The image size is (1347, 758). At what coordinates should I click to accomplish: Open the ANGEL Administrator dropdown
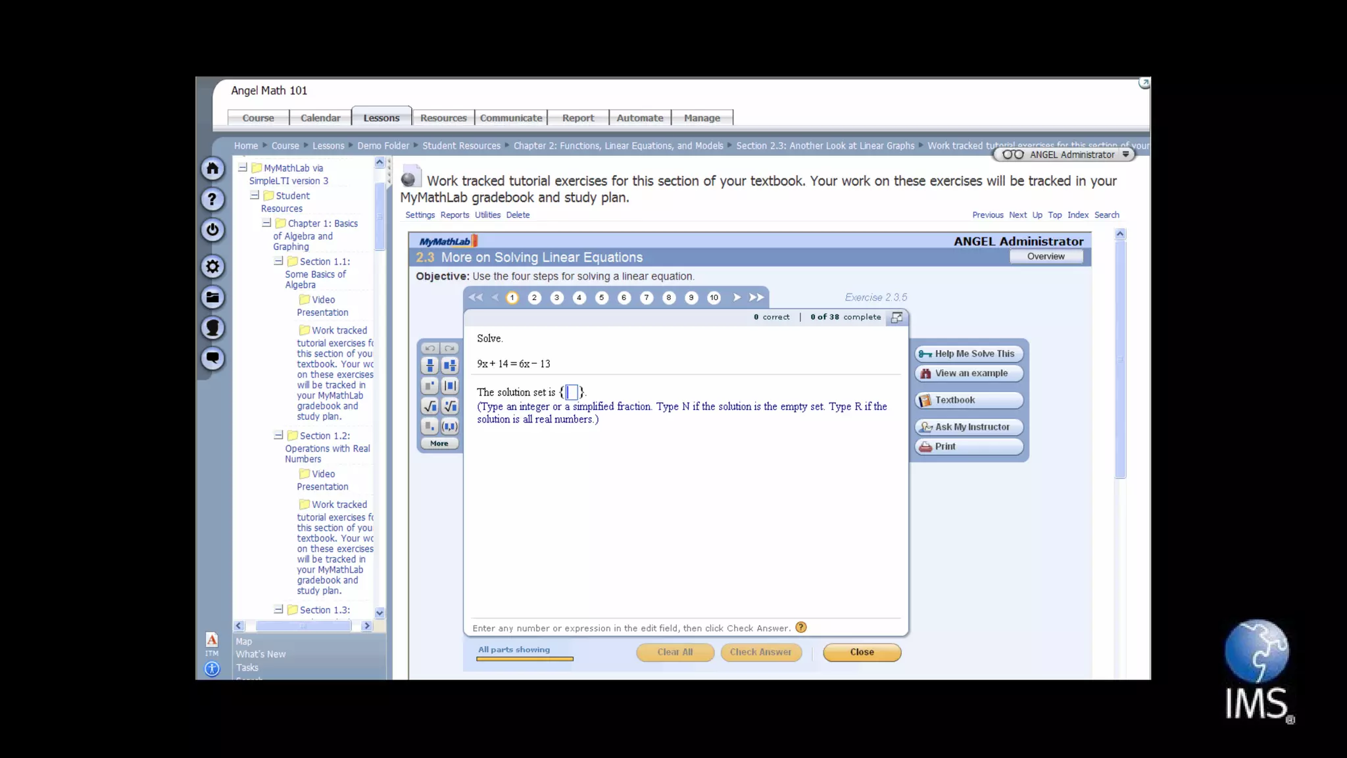1125,155
